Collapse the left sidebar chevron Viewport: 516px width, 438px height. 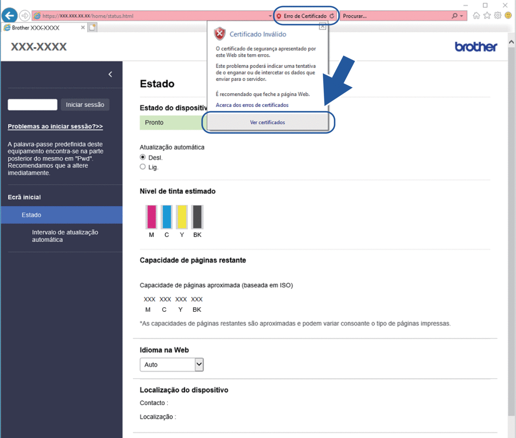110,74
